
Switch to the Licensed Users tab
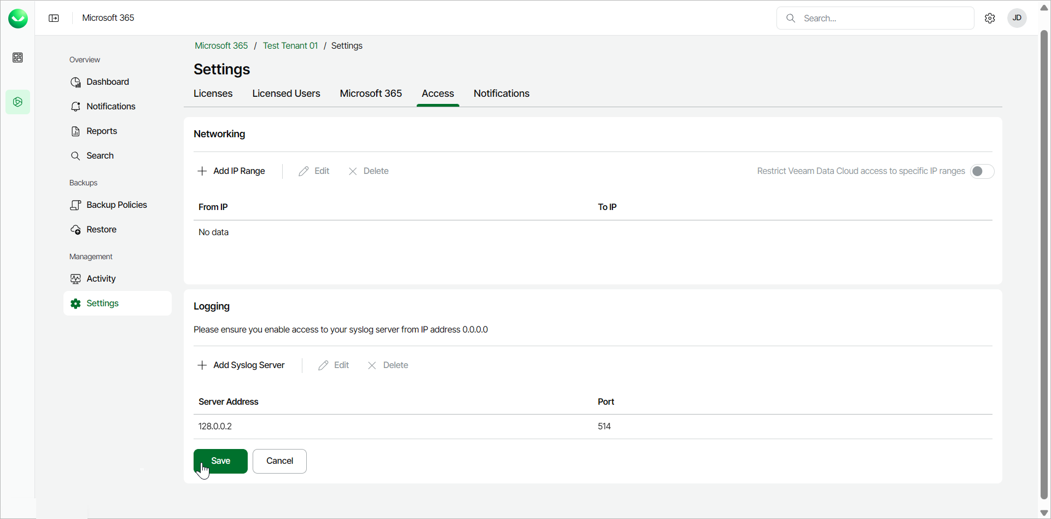point(286,94)
